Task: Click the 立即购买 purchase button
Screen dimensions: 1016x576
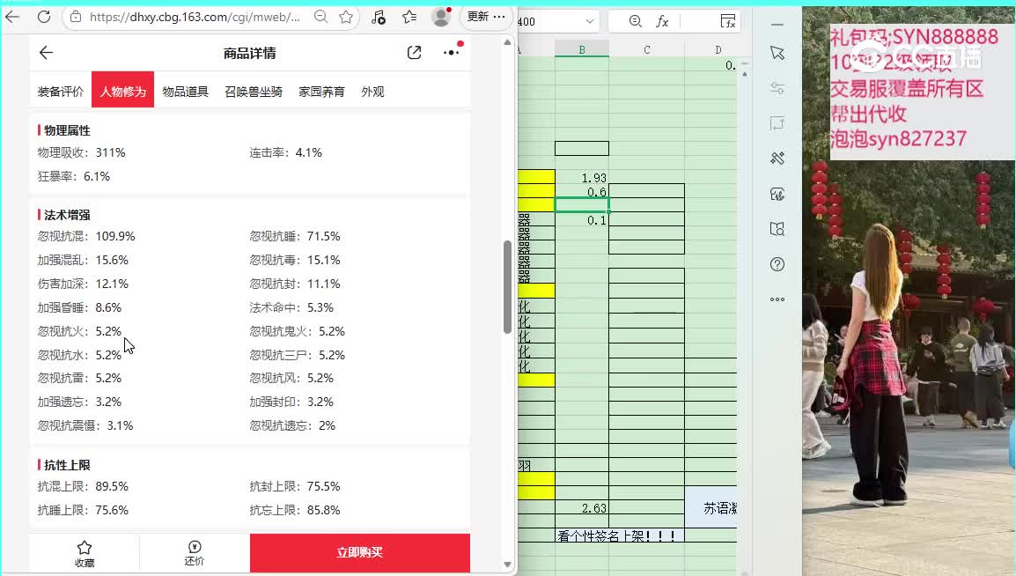Action: click(359, 552)
